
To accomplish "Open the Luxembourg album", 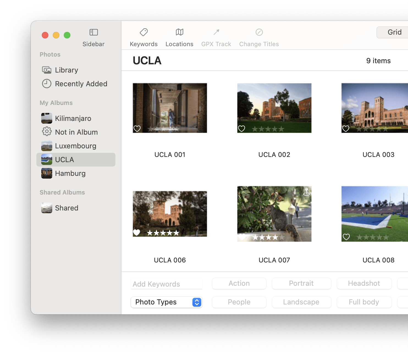I will click(x=76, y=146).
